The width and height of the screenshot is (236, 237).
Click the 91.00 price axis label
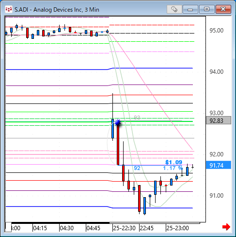tap(217, 196)
